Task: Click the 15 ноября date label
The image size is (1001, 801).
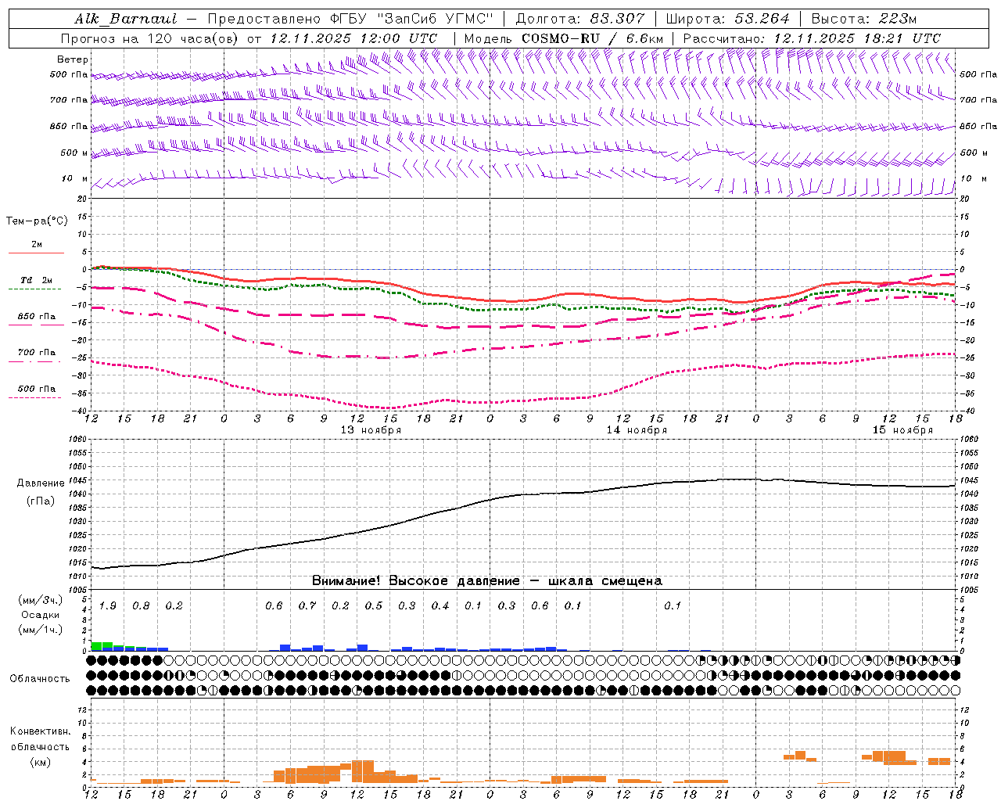Action: pyautogui.click(x=902, y=430)
